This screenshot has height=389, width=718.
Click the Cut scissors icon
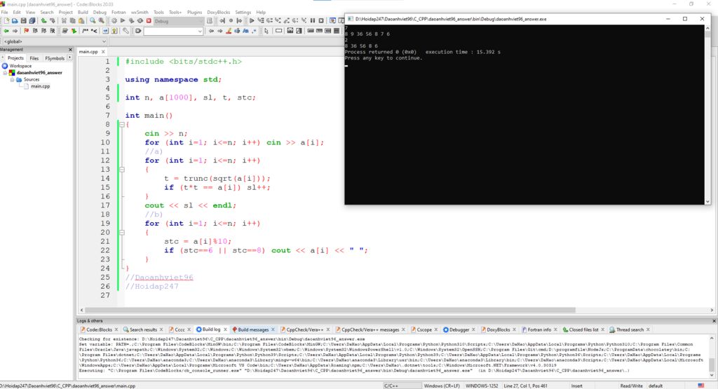coord(64,20)
